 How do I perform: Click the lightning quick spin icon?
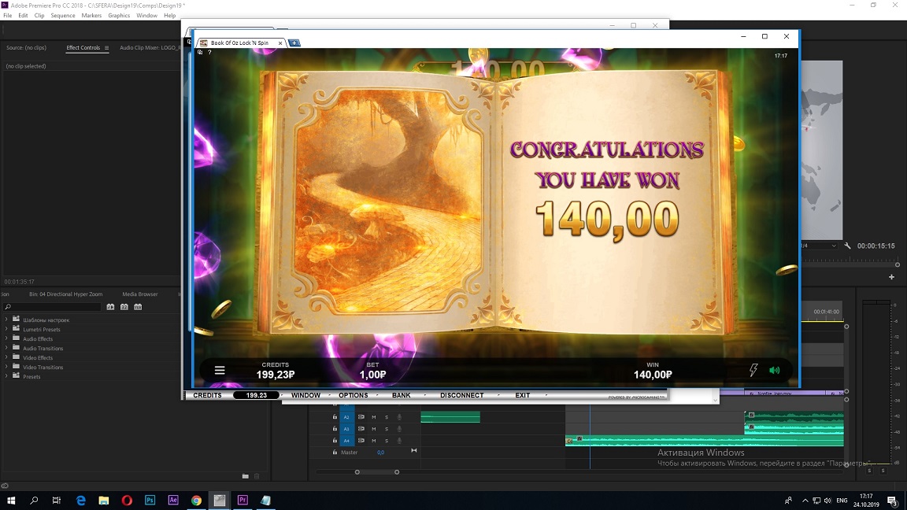(x=753, y=370)
